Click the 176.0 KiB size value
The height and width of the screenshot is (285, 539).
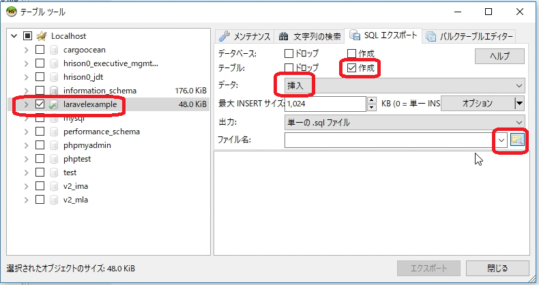click(191, 91)
